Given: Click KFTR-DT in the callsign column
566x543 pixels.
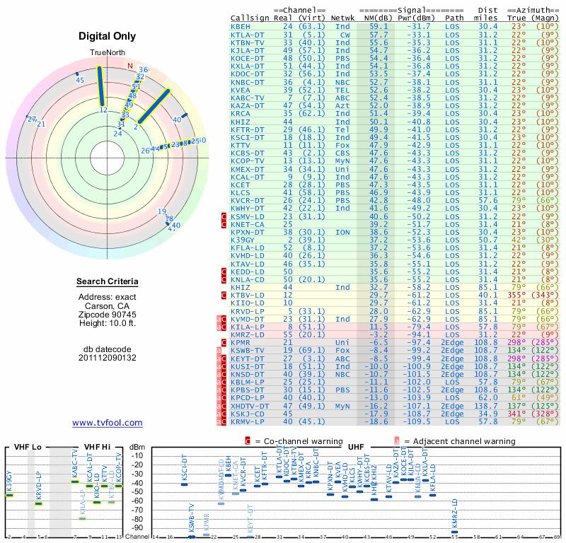Looking at the screenshot, I should click(x=247, y=129).
